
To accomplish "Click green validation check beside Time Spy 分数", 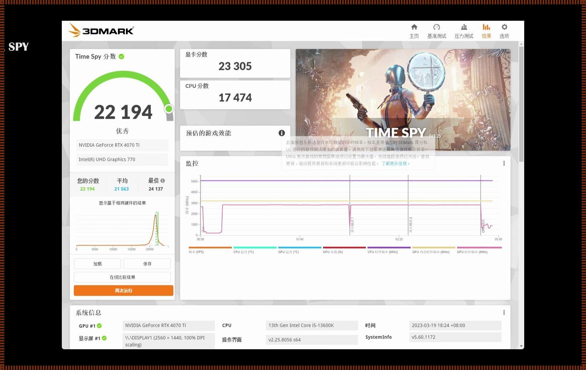I will (121, 57).
